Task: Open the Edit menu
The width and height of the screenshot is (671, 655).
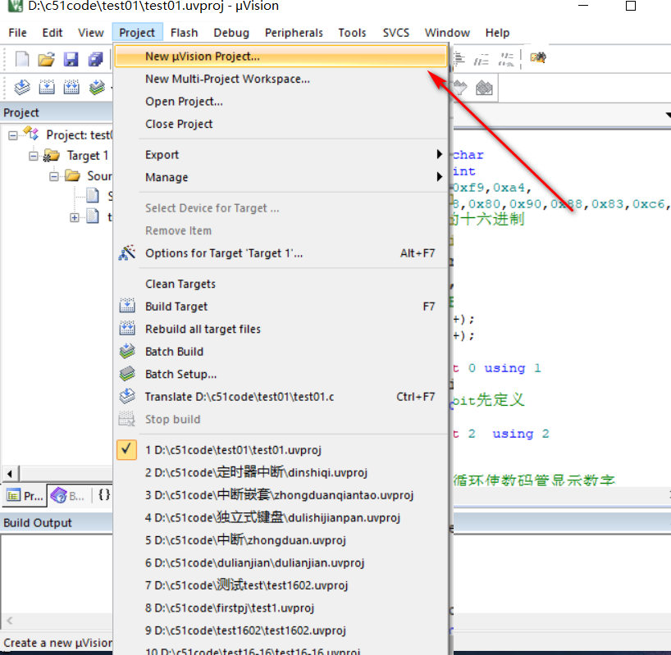Action: pos(52,33)
